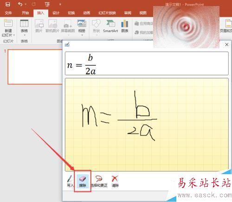Select the 写入 (Write) pen tool

tap(70, 181)
